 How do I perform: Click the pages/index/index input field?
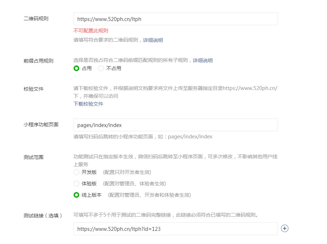[x=176, y=125]
